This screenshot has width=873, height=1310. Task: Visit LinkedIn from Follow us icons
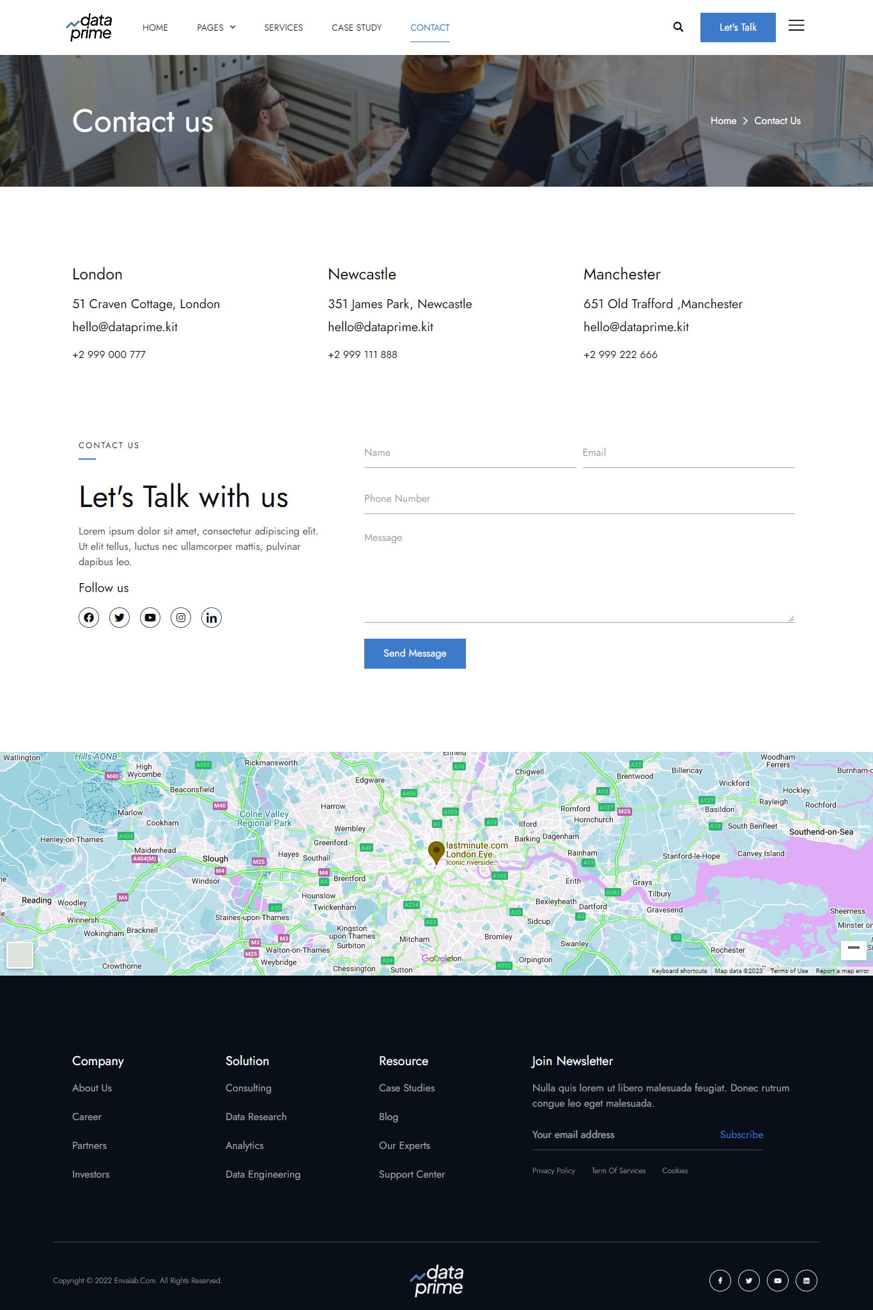click(x=212, y=618)
